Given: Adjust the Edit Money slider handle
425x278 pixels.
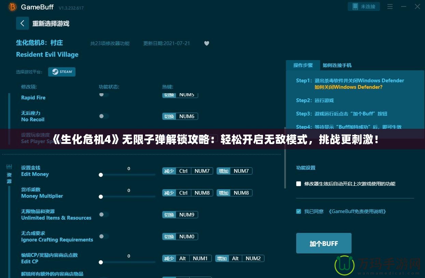Looking at the screenshot, I should pyautogui.click(x=101, y=175).
